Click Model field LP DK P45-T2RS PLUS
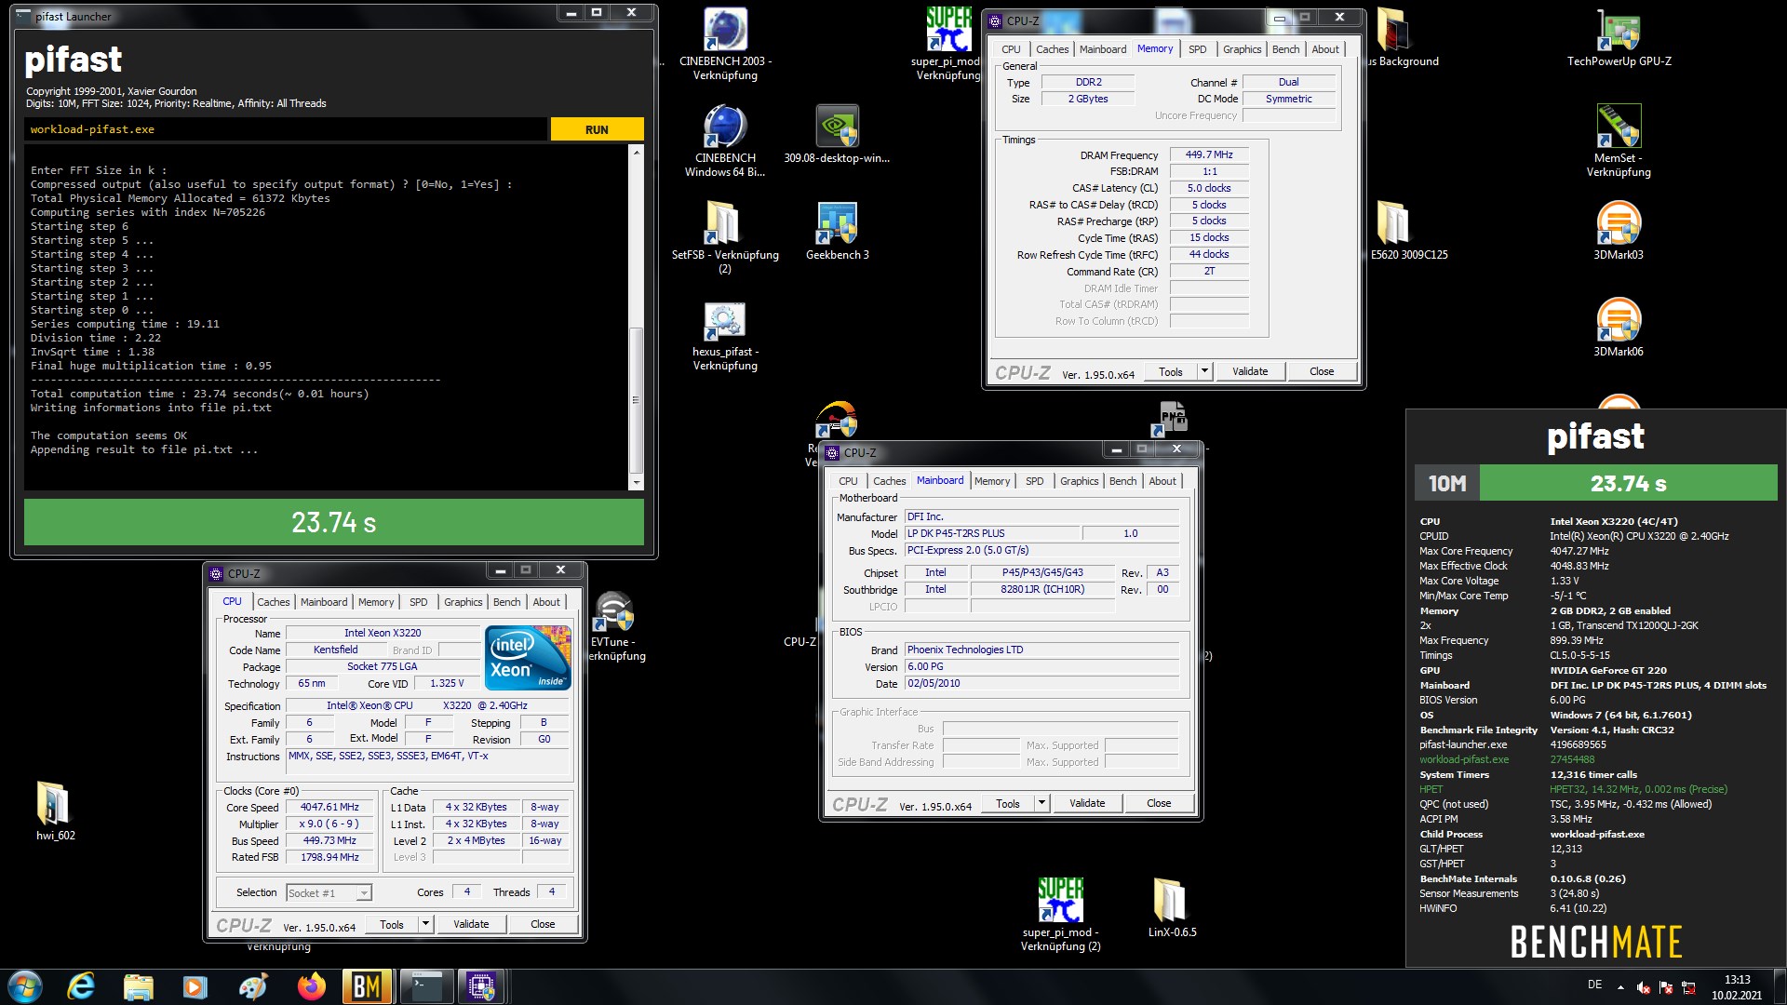This screenshot has height=1005, width=1787. [x=991, y=533]
